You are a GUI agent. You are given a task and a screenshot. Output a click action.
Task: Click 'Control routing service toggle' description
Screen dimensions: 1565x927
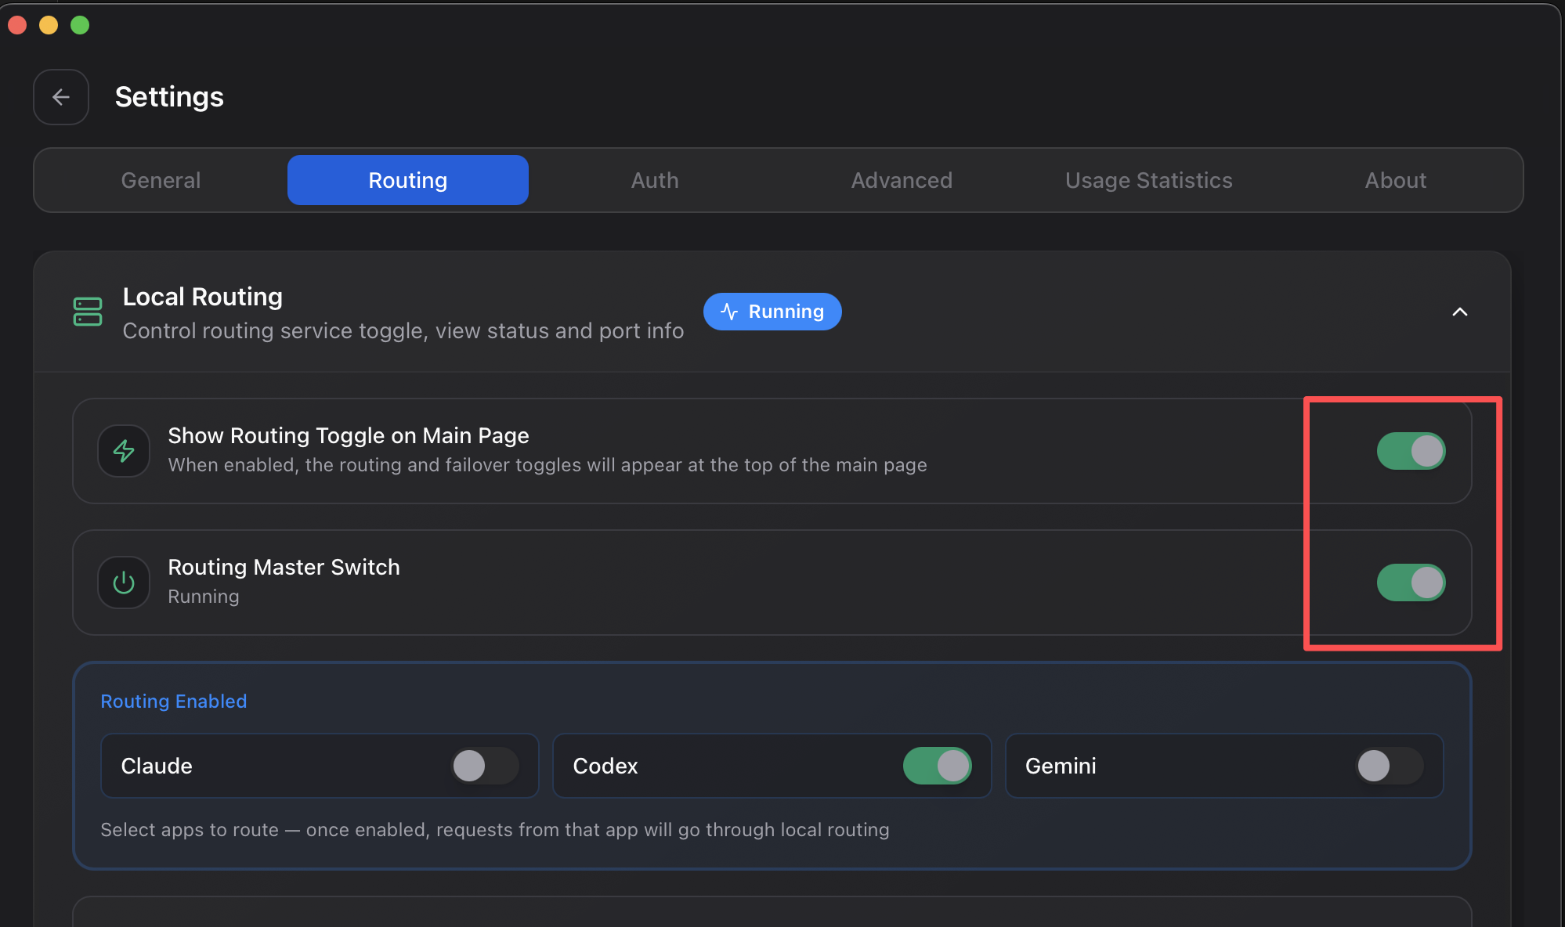point(403,330)
